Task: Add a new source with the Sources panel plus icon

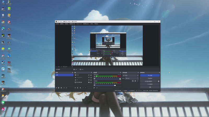Action: (x=75, y=88)
